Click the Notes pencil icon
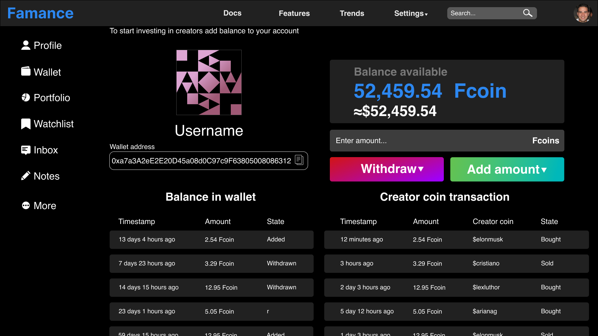The width and height of the screenshot is (598, 336). coord(26,176)
